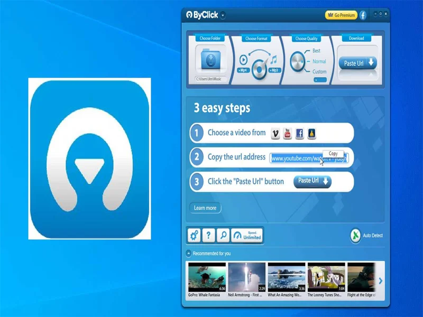
Task: Click the Paste Url download arrow
Action: pos(371,61)
